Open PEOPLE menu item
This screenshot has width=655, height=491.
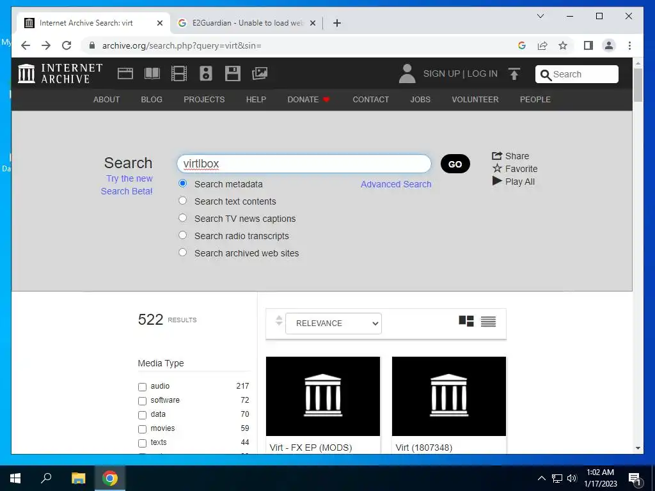click(535, 99)
